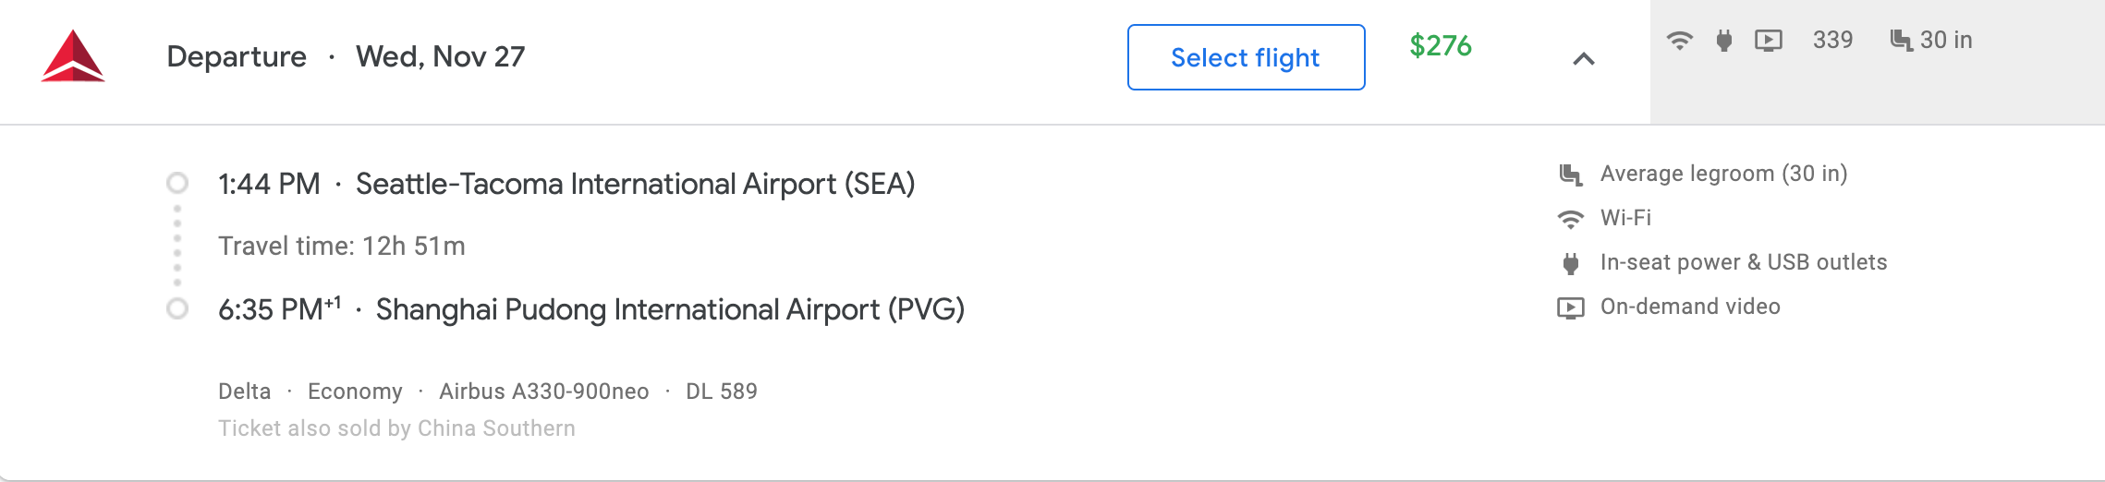The height and width of the screenshot is (482, 2105).
Task: Collapse the flight details with the chevron
Action: [x=1583, y=59]
